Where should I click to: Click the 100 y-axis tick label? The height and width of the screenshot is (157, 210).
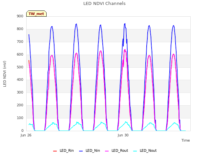click(20, 118)
